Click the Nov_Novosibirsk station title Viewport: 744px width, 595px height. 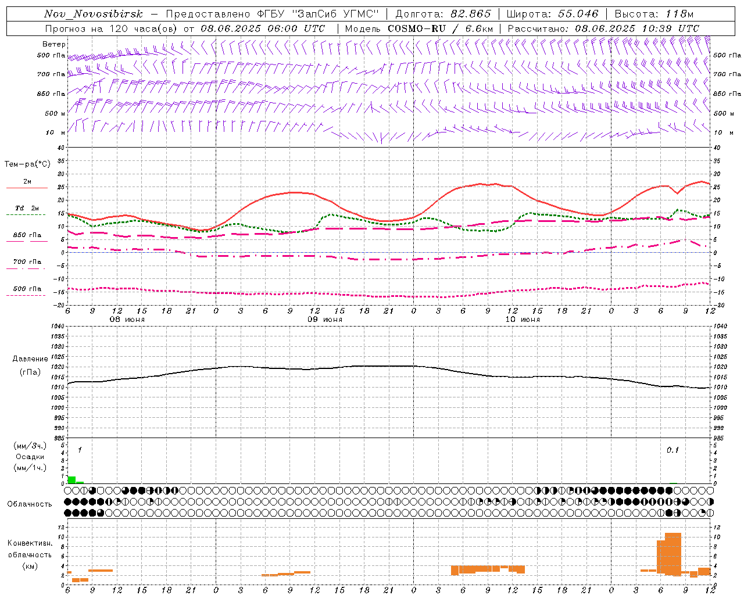93,14
